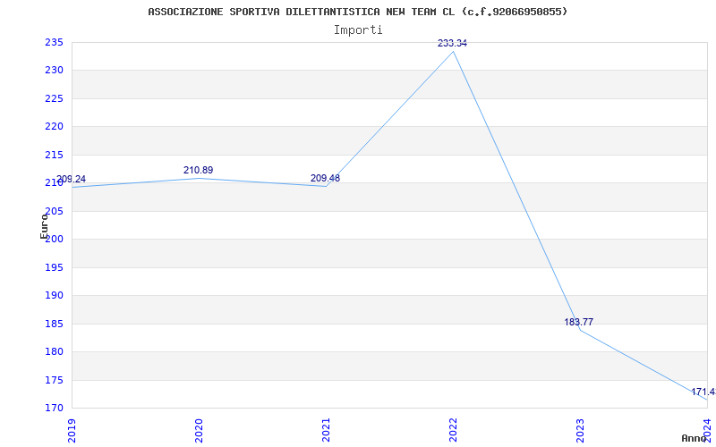The height and width of the screenshot is (447, 716).
Task: Click the 235 y-axis tick label
Action: [54, 42]
